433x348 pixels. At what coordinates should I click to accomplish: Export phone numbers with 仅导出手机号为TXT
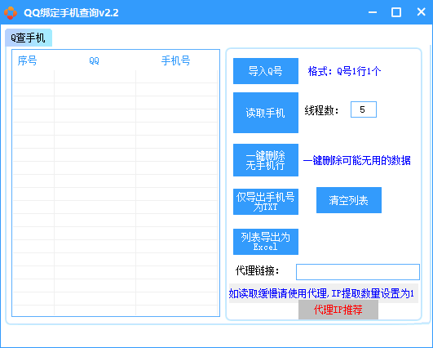point(266,202)
